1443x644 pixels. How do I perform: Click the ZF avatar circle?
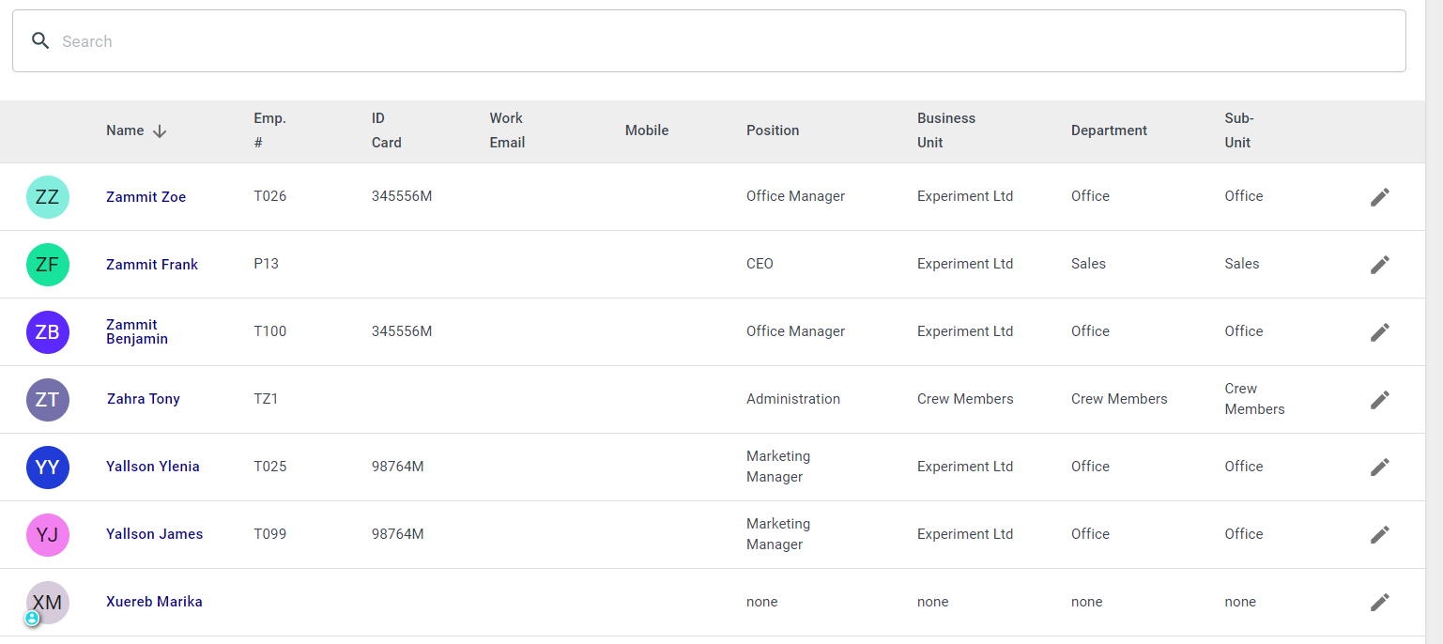[48, 265]
